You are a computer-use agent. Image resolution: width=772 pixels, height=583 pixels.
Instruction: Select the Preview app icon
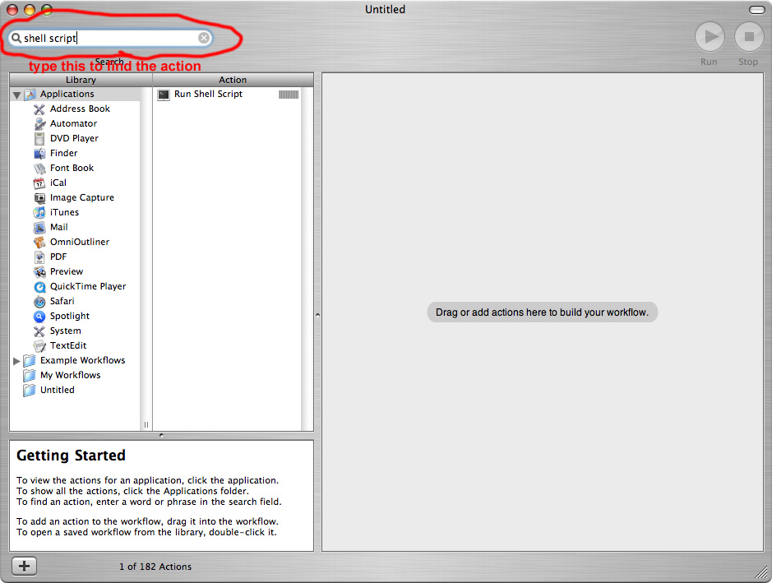tap(39, 271)
